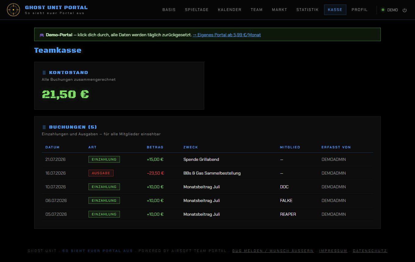
Task: Click the member name REAPER
Action: [x=288, y=214]
